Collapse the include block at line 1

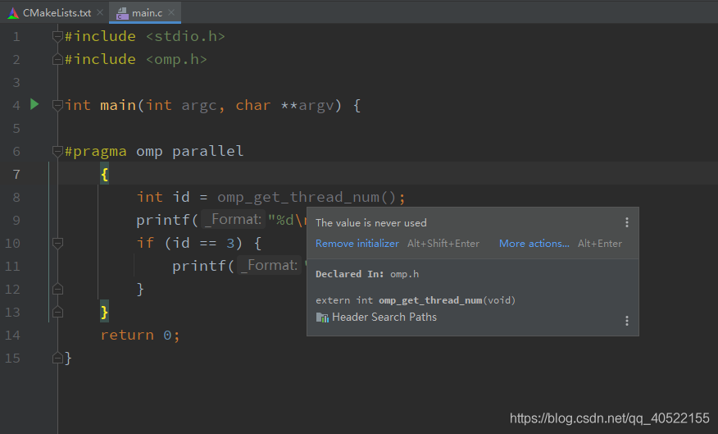57,36
